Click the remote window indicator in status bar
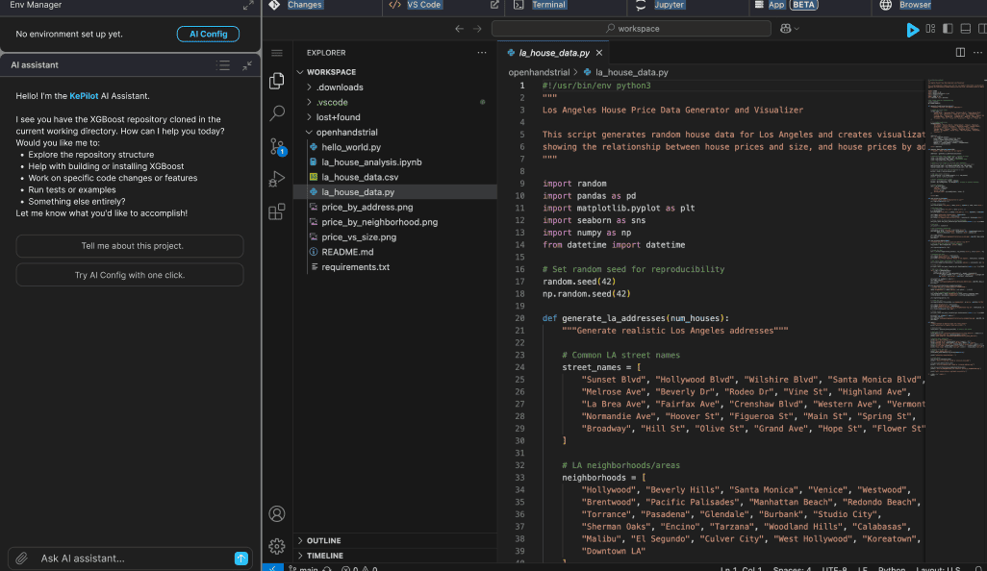This screenshot has width=987, height=571. click(x=272, y=568)
